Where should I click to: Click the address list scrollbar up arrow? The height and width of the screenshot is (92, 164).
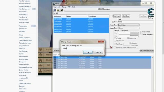click(152, 57)
